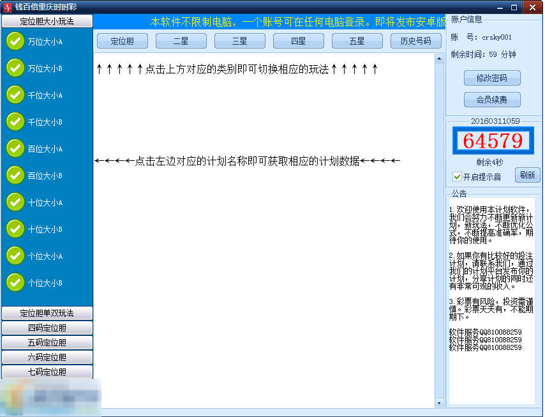
Task: Click the scrollbar down arrow in main panel
Action: click(439, 403)
